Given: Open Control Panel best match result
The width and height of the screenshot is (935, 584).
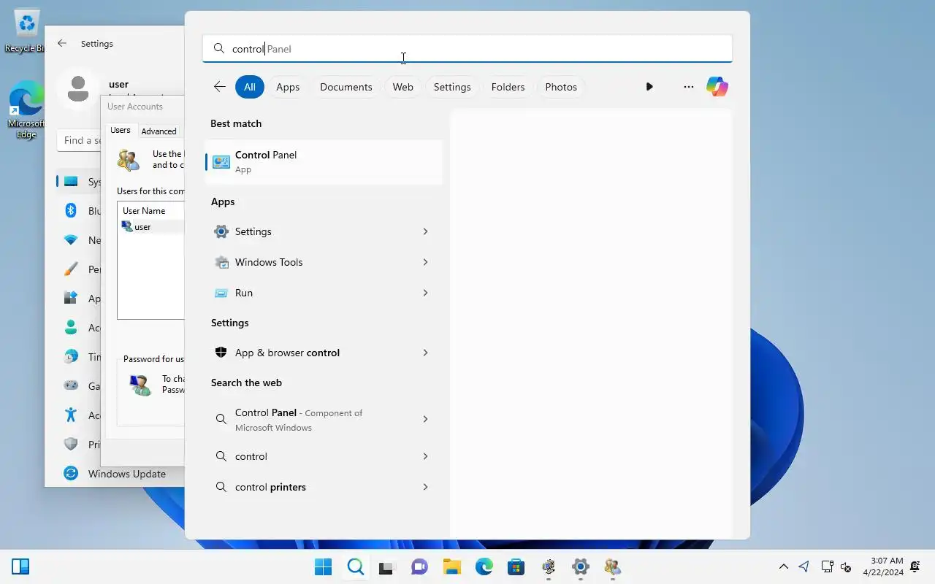Looking at the screenshot, I should (324, 161).
